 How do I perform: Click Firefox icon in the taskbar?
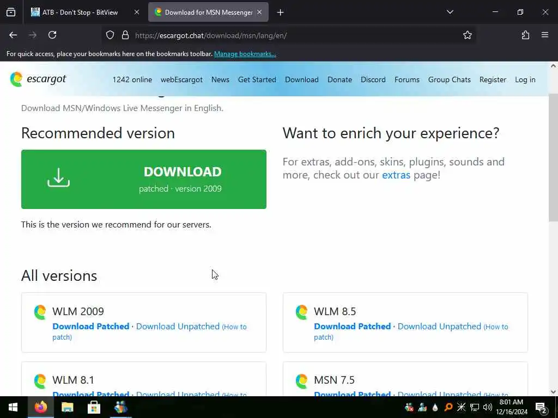pos(40,407)
